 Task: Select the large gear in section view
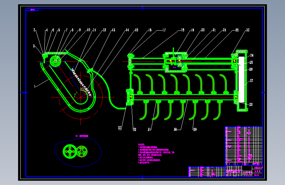pyautogui.click(x=70, y=151)
